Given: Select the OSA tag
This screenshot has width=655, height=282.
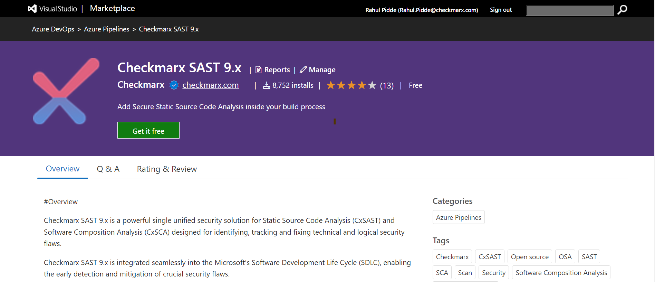Looking at the screenshot, I should [565, 256].
